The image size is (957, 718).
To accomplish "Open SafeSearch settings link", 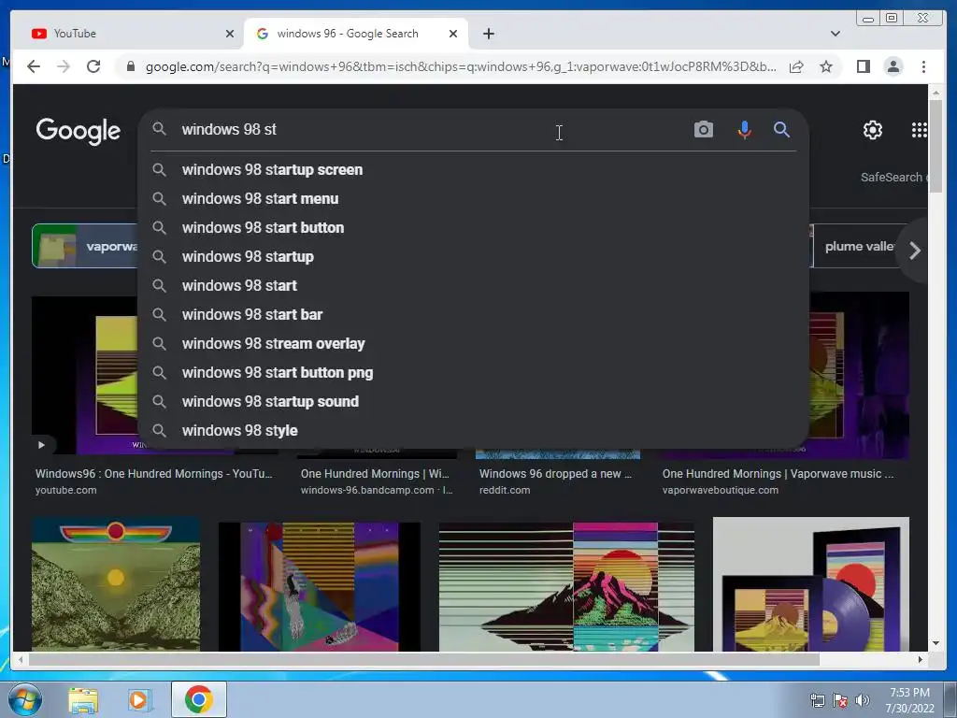I will coord(894,177).
